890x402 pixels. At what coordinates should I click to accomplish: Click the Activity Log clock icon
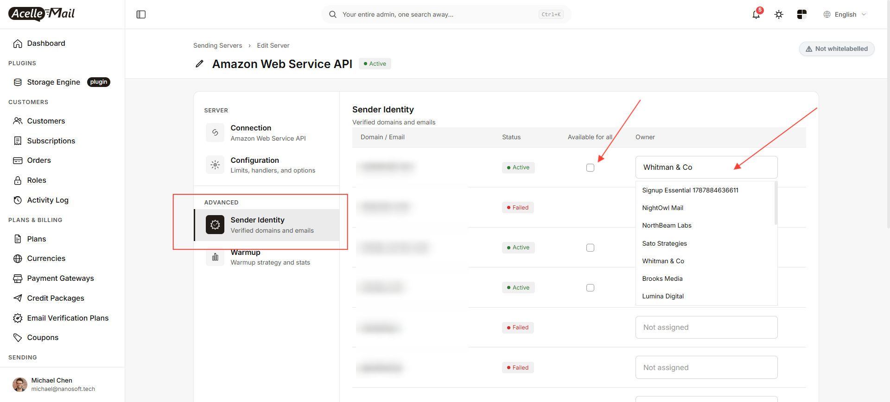[18, 200]
